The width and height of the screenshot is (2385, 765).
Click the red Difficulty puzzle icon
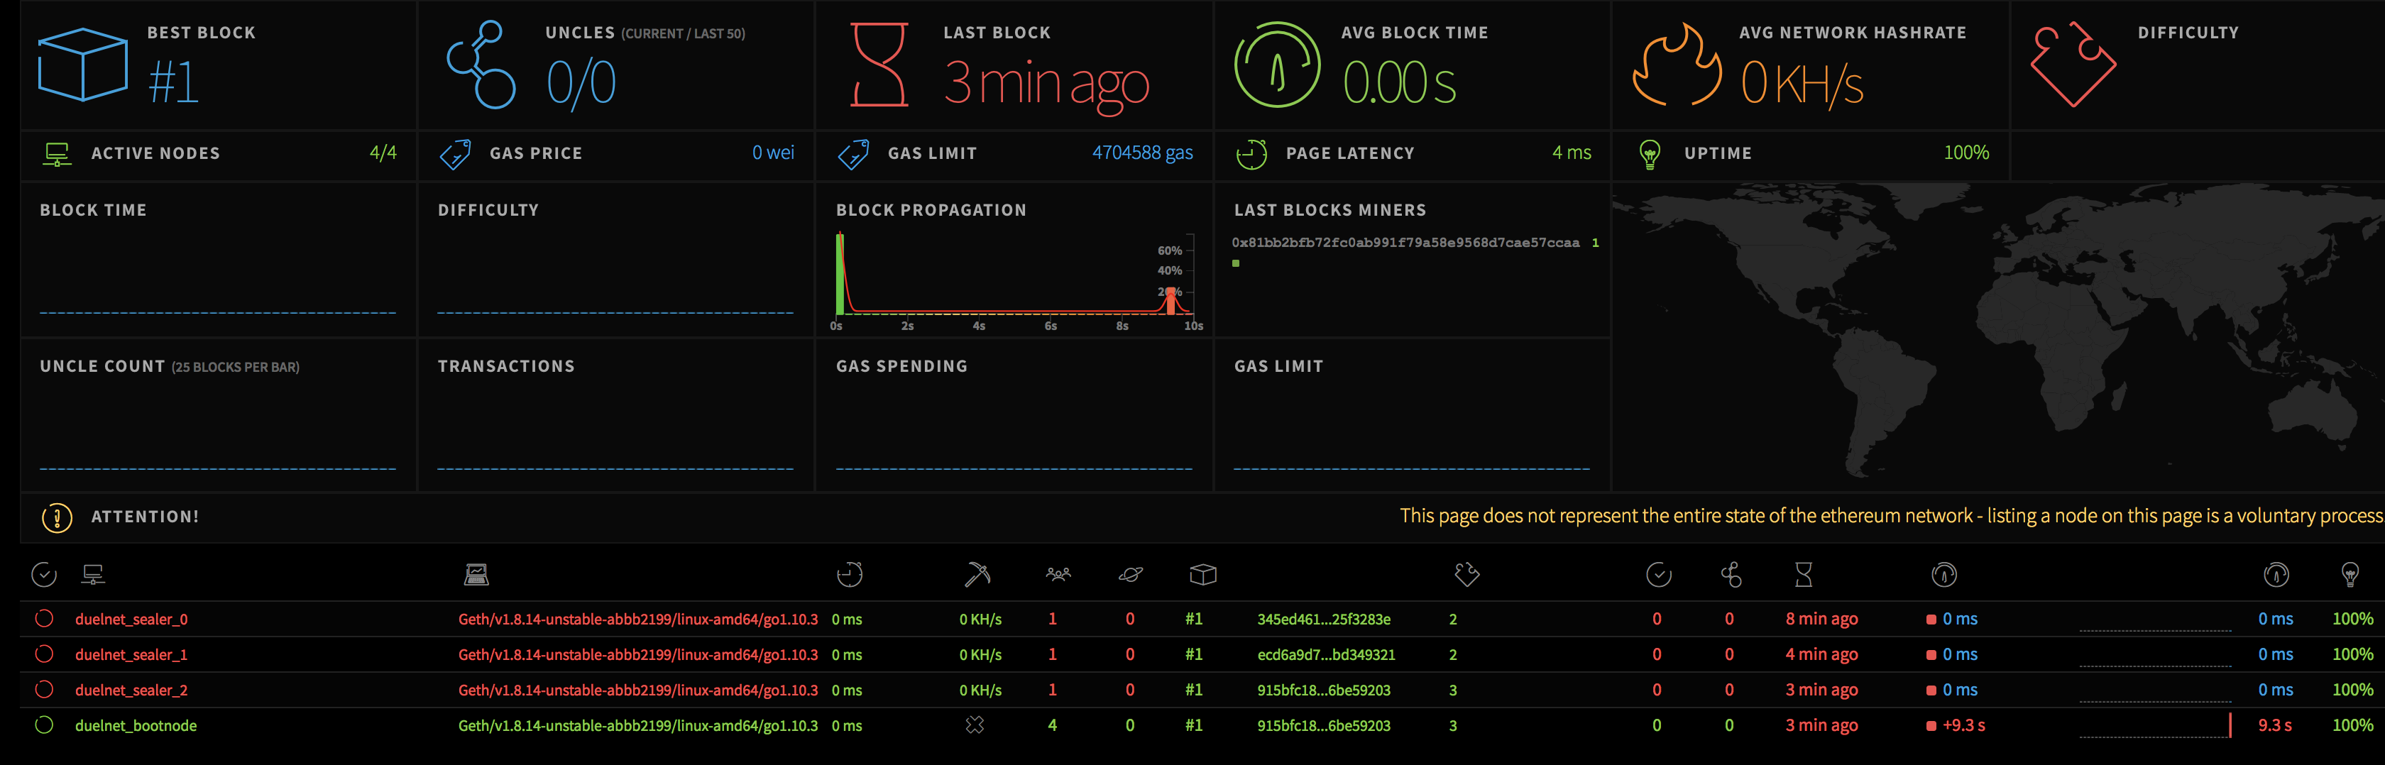pos(2073,64)
